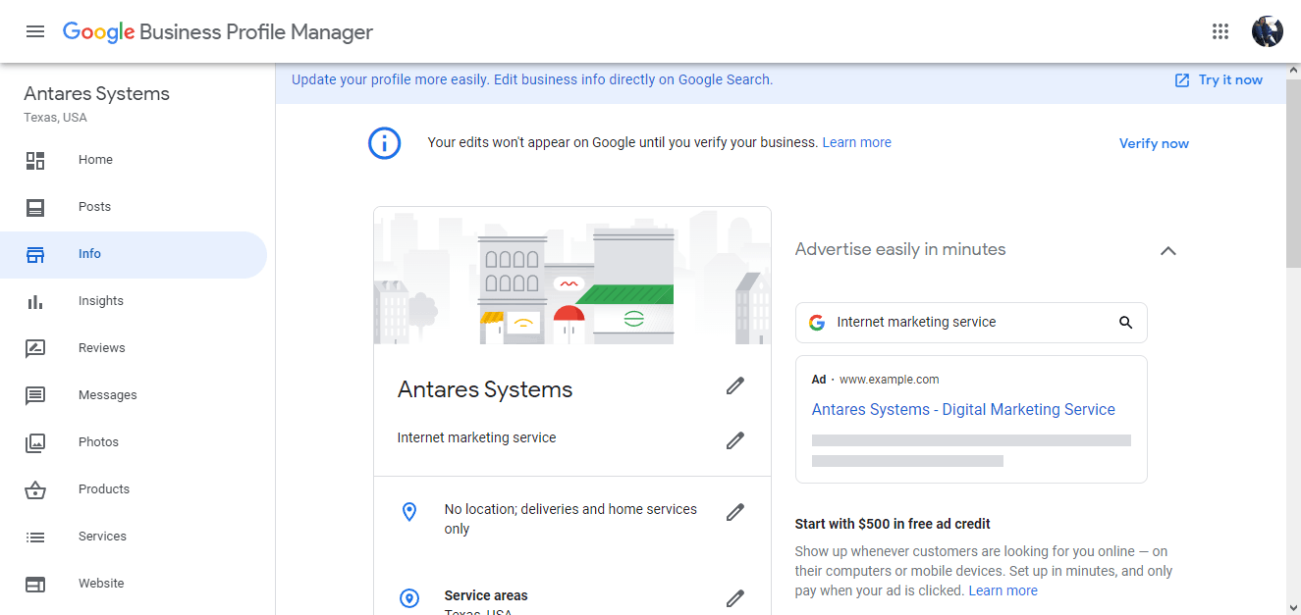Edit the No location address entry
1301x615 pixels.
[x=735, y=511]
